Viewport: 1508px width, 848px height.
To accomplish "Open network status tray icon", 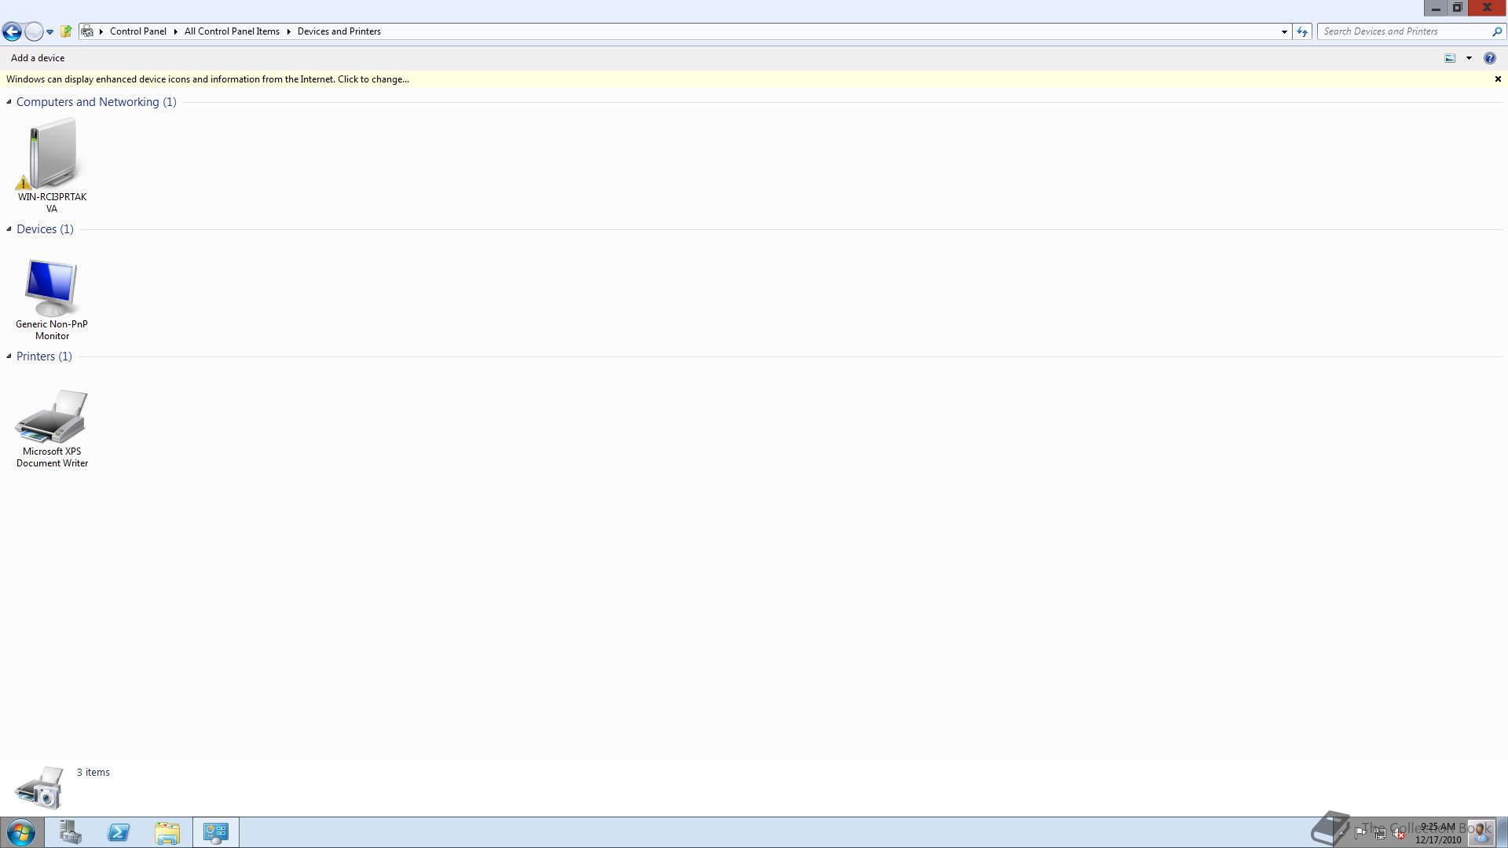I will (1380, 833).
